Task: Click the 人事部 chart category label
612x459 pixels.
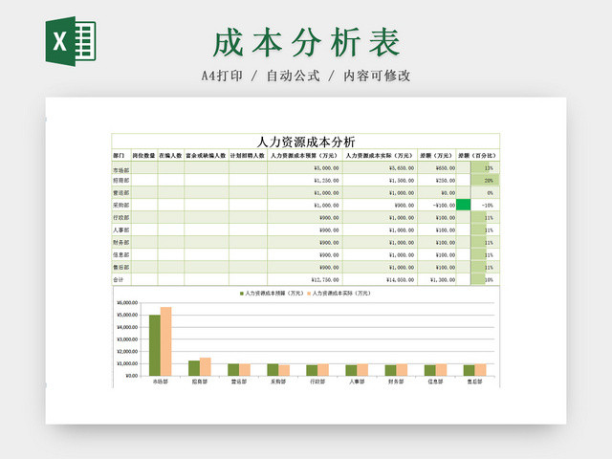Action: 357,382
